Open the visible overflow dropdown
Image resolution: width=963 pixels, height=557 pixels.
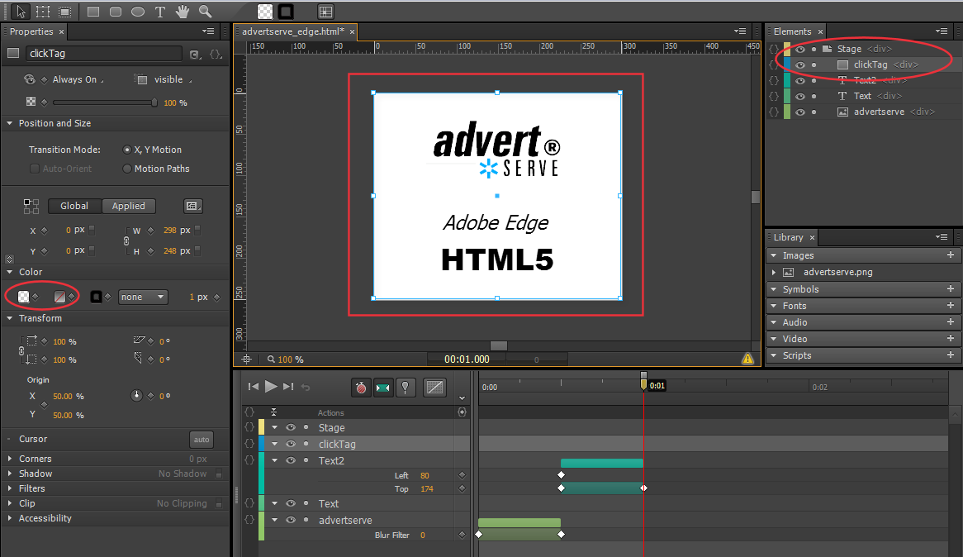[x=173, y=79]
